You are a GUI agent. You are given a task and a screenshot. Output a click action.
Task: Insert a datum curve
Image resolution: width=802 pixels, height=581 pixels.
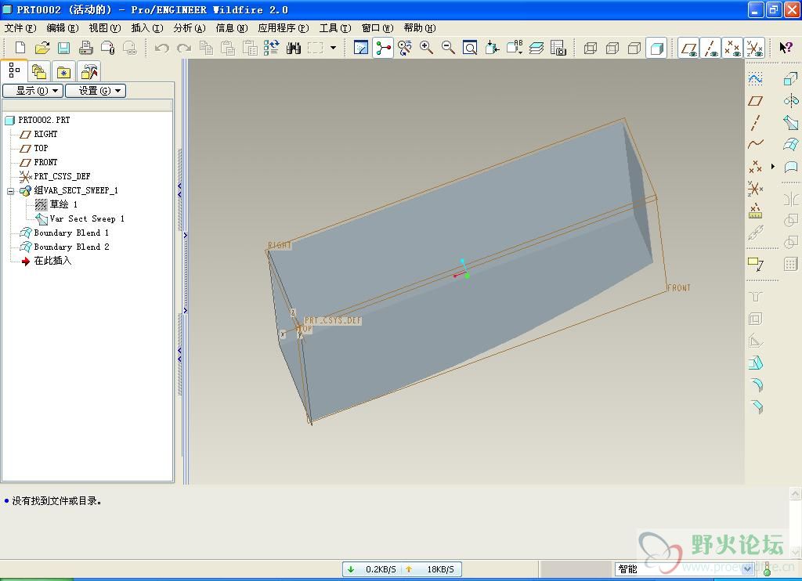[756, 145]
